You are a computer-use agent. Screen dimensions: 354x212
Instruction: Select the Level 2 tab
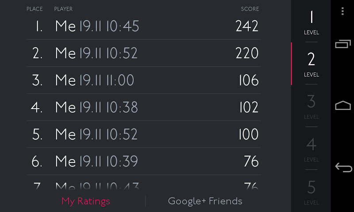[x=311, y=64]
